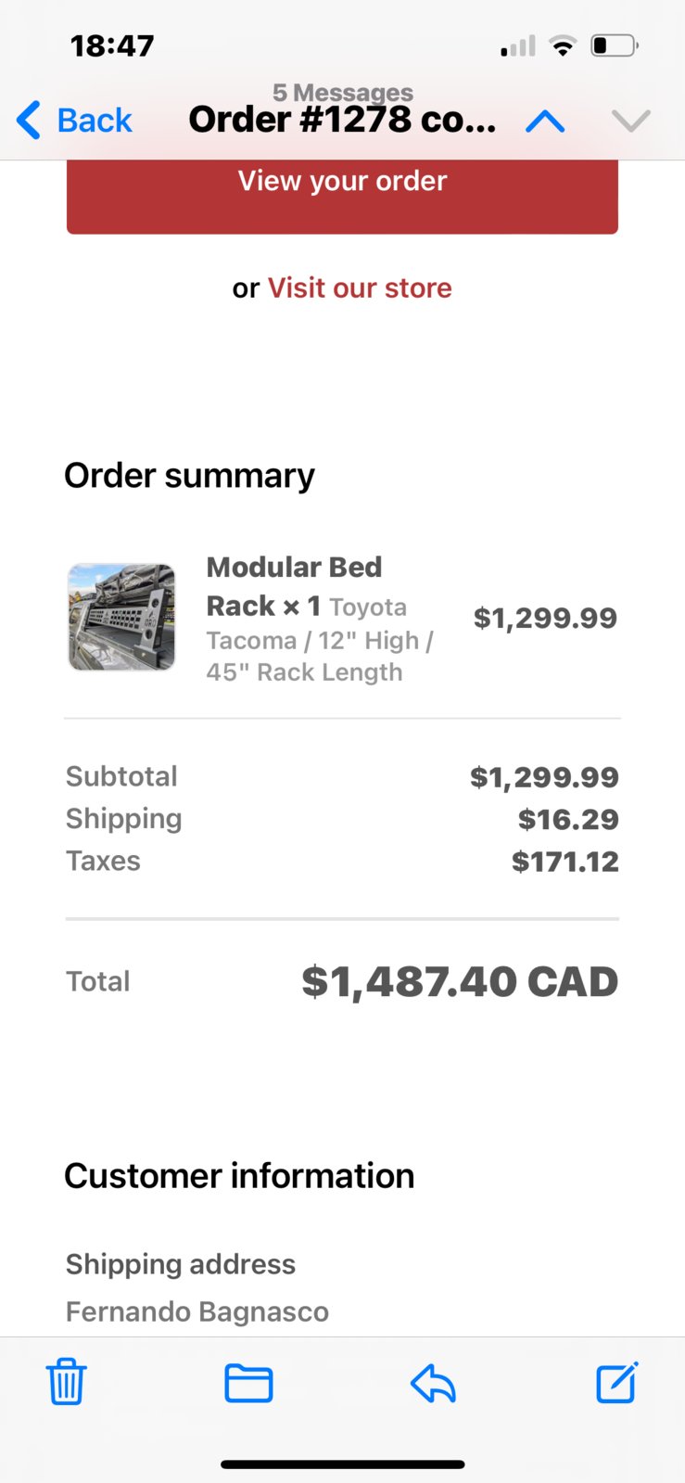Tap the reply arrow icon
This screenshot has width=685, height=1483.
click(x=433, y=1384)
